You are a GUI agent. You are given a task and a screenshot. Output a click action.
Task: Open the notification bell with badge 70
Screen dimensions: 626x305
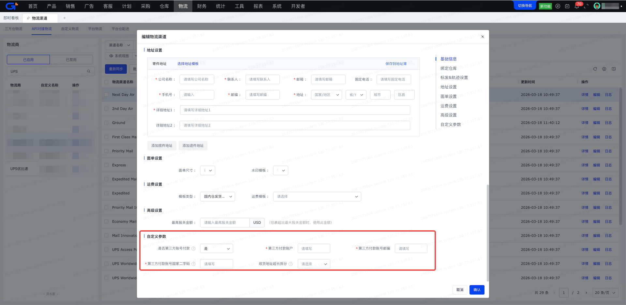576,6
